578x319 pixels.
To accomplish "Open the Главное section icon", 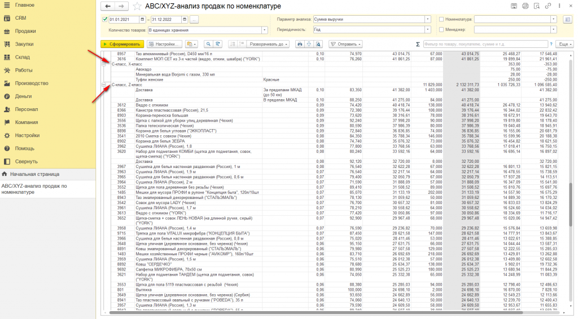I will point(7,5).
